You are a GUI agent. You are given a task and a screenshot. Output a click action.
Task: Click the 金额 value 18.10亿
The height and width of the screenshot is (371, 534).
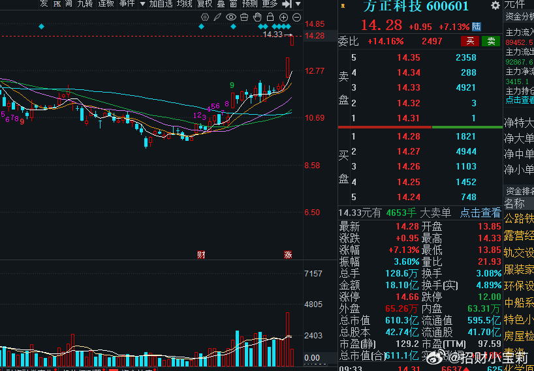pos(402,285)
